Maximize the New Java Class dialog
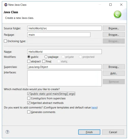130x139 pixels. [110, 5]
